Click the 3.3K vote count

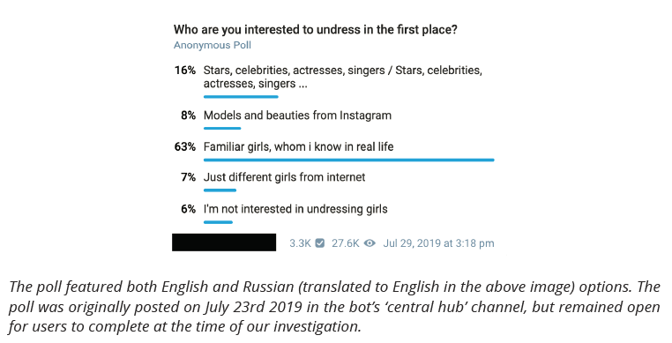point(300,243)
